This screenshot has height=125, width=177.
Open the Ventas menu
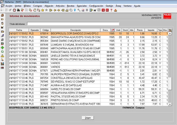coord(18,6)
